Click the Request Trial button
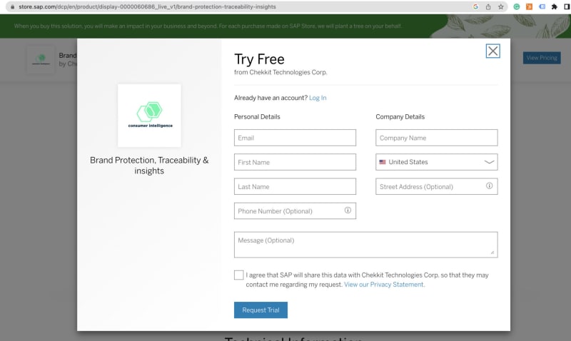The width and height of the screenshot is (571, 341). tap(261, 310)
